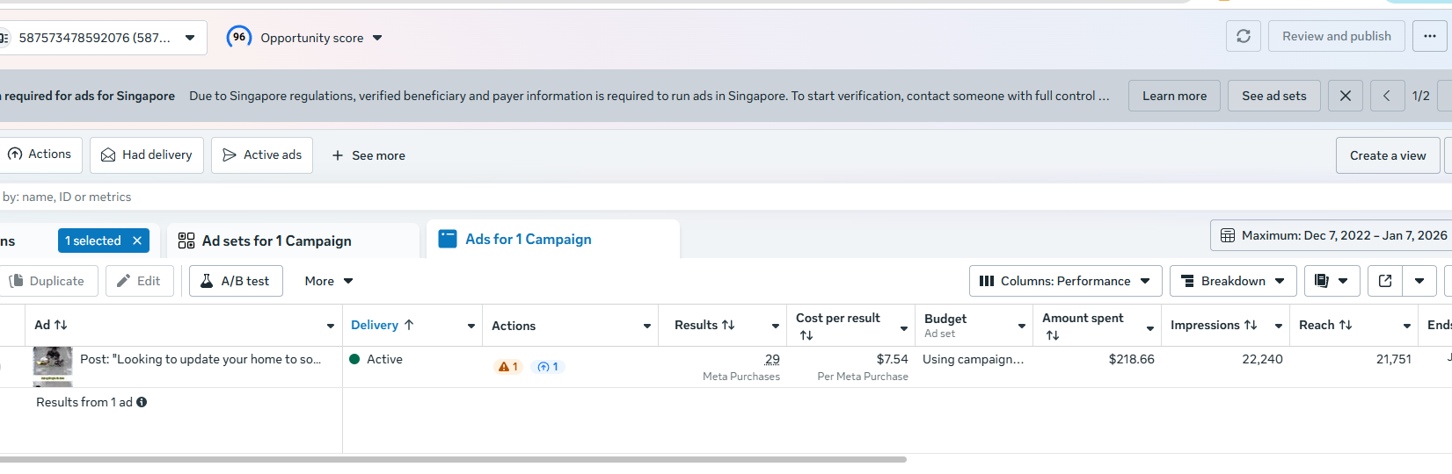Screen dimensions: 1452x474
Task: Dismiss the Singapore regulations banner
Action: [1345, 96]
